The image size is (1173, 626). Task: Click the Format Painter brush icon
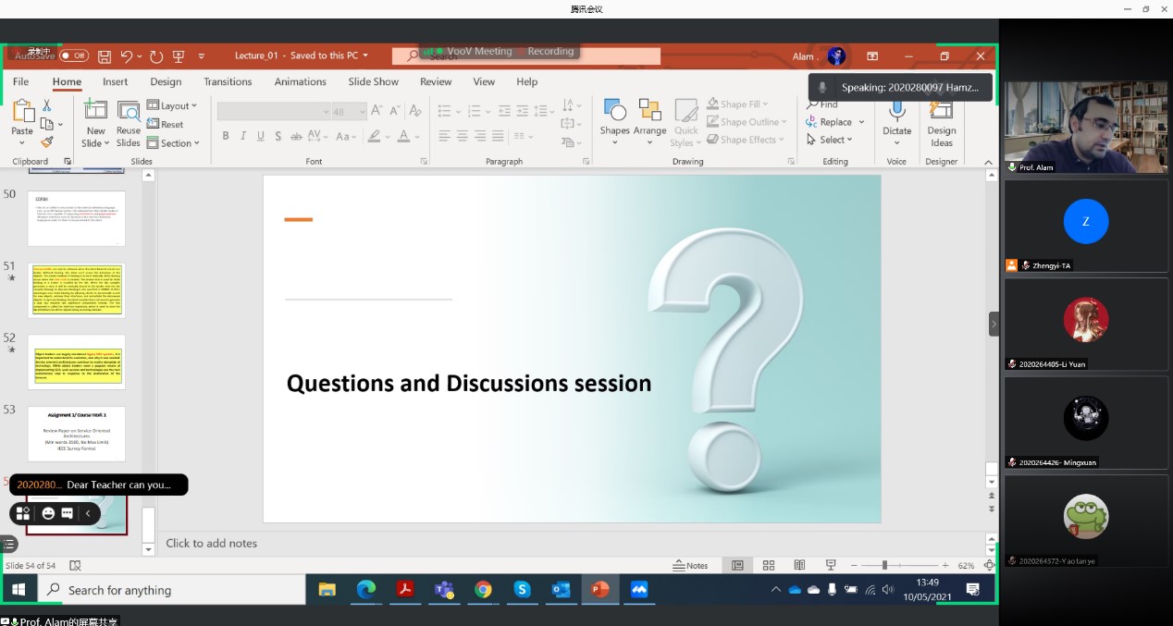[47, 142]
